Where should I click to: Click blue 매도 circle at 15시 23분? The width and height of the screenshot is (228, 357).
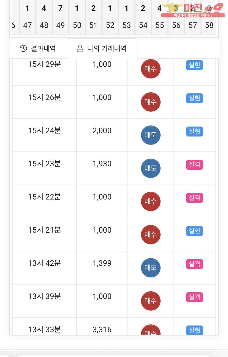(151, 168)
